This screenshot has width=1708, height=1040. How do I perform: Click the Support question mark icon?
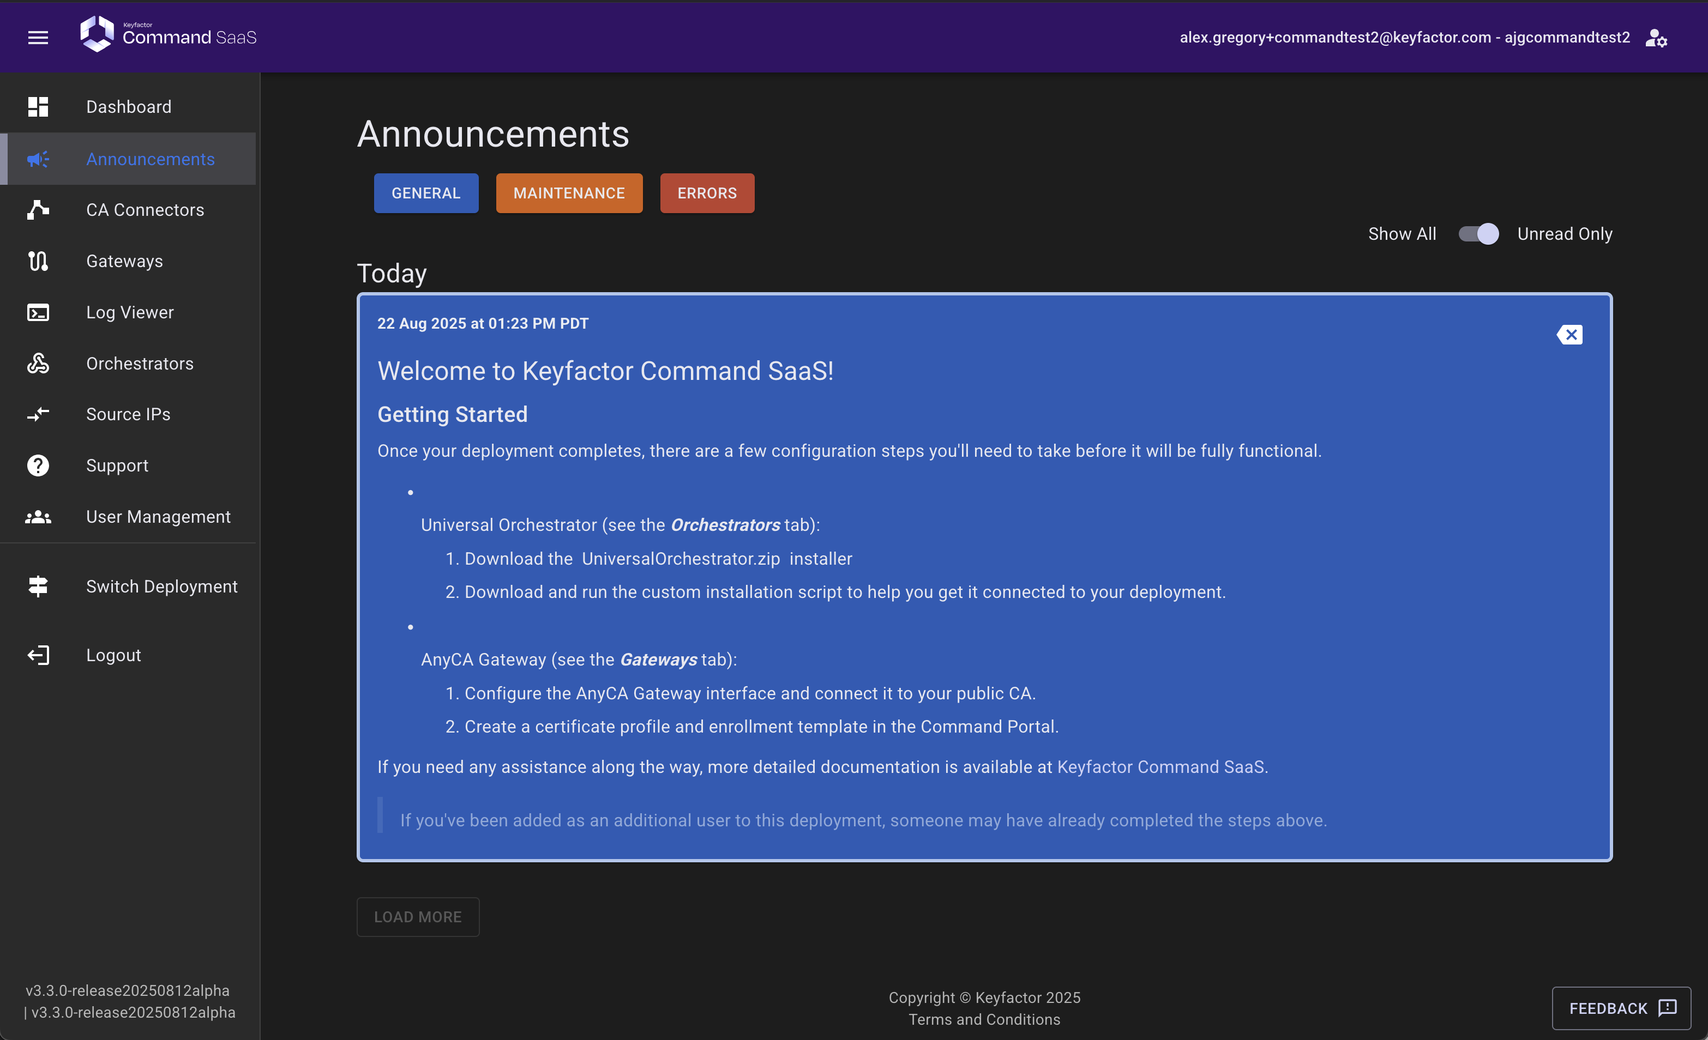click(38, 465)
